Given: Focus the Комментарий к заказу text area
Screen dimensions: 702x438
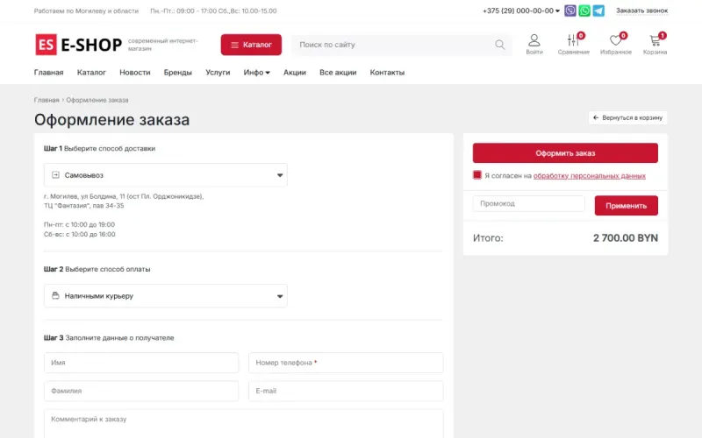Looking at the screenshot, I should pos(244,423).
